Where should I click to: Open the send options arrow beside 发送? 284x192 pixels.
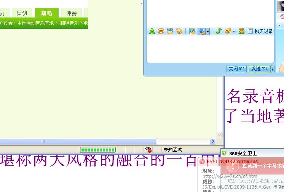(273, 69)
